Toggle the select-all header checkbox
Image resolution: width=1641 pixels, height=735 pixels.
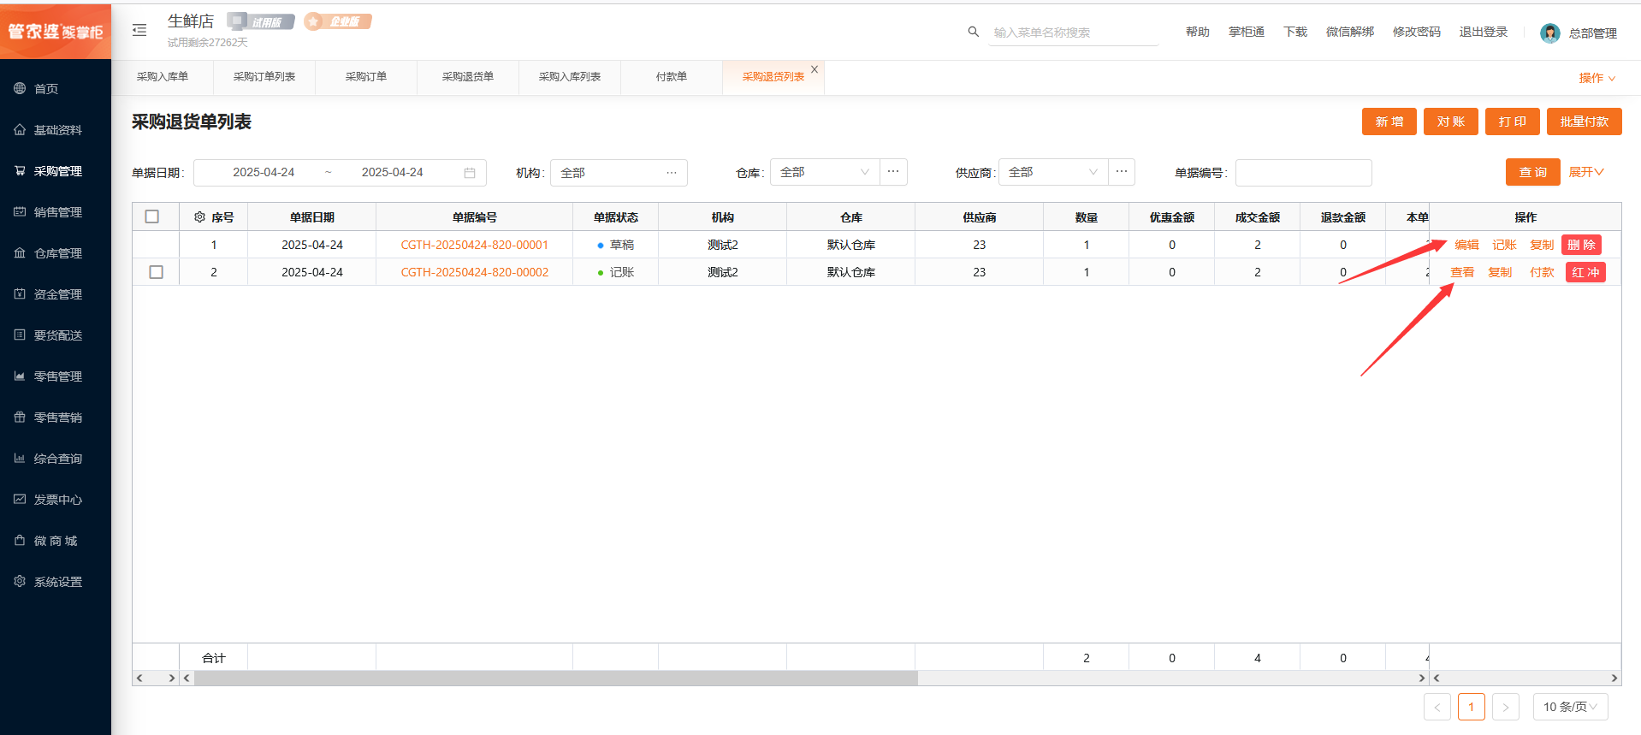[152, 216]
